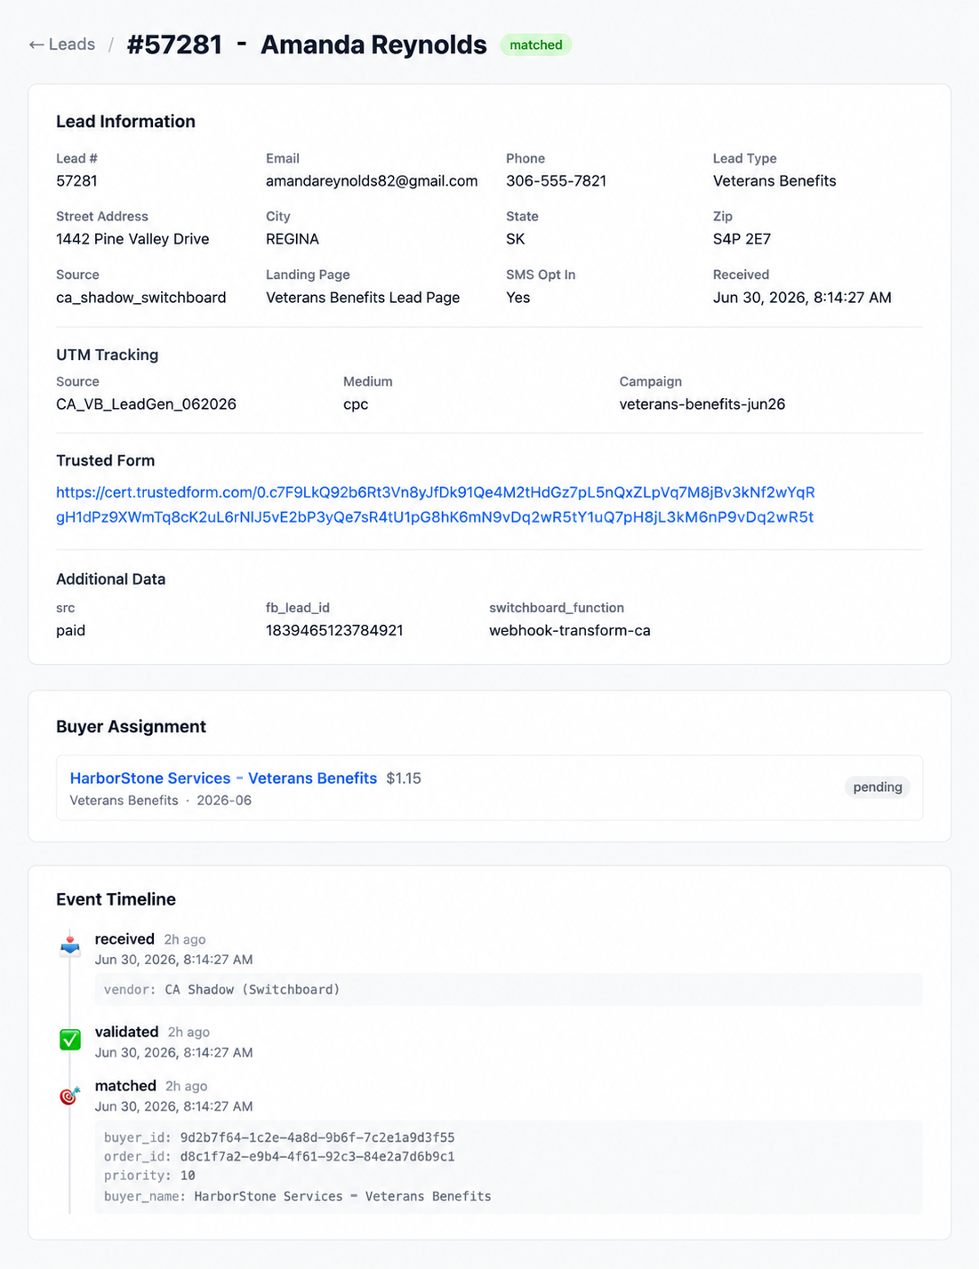Click the validated green checkmark icon
Image resolution: width=979 pixels, height=1269 pixels.
[70, 1039]
